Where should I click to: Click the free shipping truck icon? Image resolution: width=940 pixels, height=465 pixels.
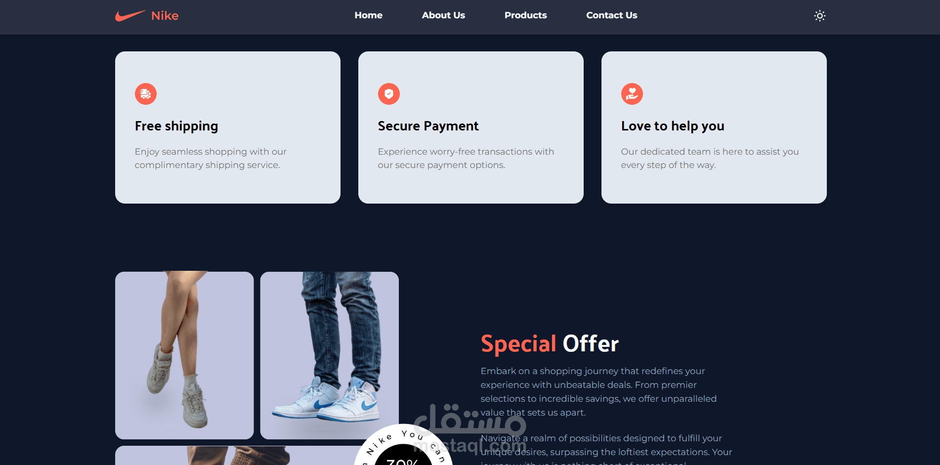point(146,94)
